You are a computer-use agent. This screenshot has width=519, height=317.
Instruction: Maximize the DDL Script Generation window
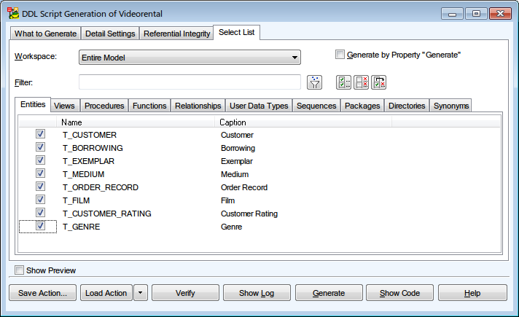tap(476, 14)
